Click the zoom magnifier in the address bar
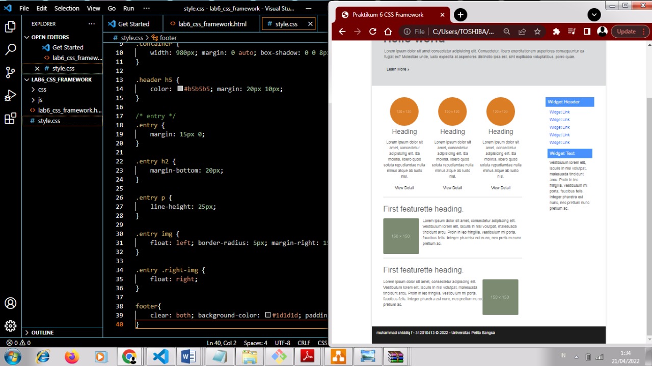652x366 pixels. (x=507, y=32)
